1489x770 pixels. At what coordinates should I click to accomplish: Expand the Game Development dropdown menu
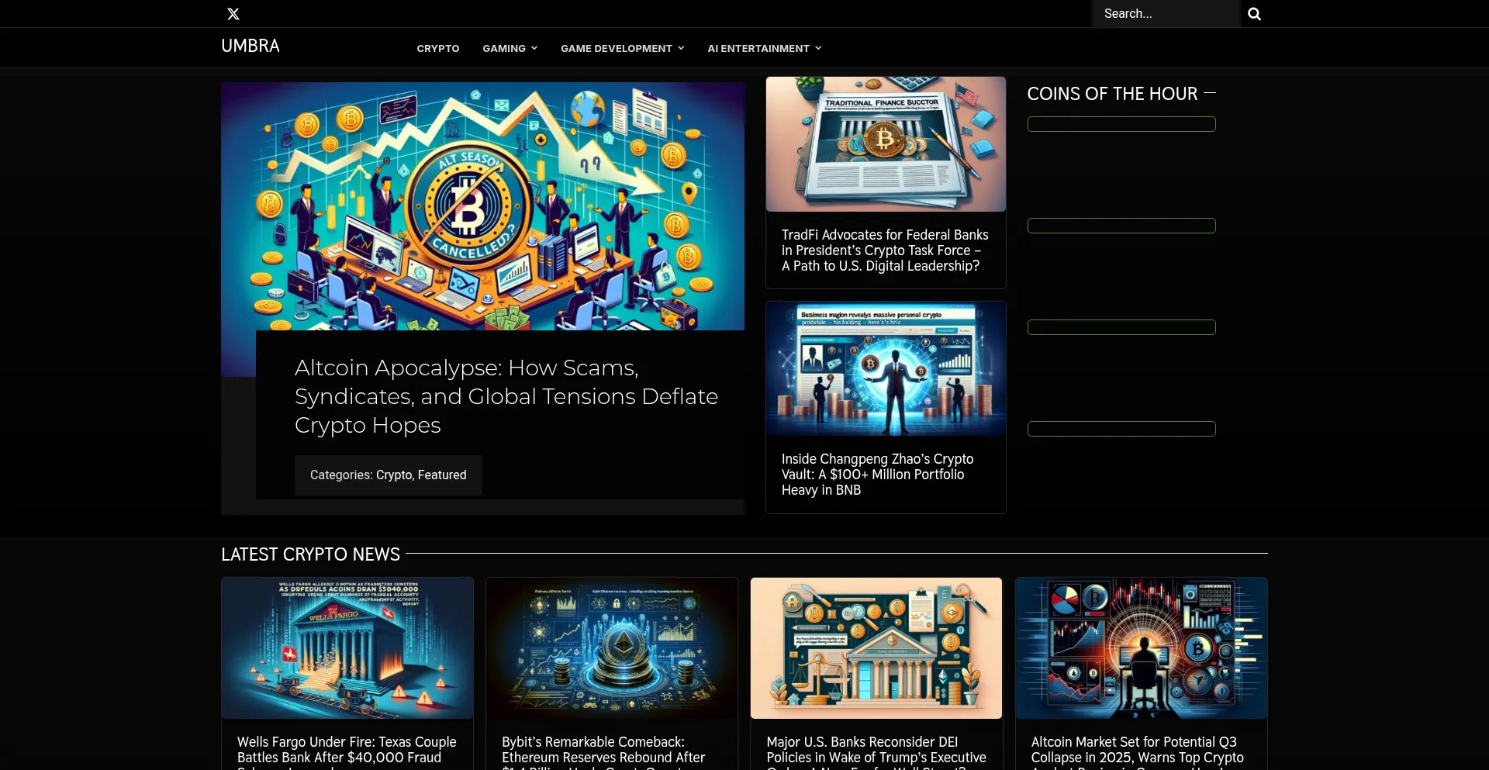(x=622, y=48)
